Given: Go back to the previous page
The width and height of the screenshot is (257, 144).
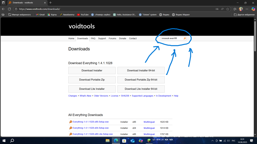Looking at the screenshot, I should [3, 9].
